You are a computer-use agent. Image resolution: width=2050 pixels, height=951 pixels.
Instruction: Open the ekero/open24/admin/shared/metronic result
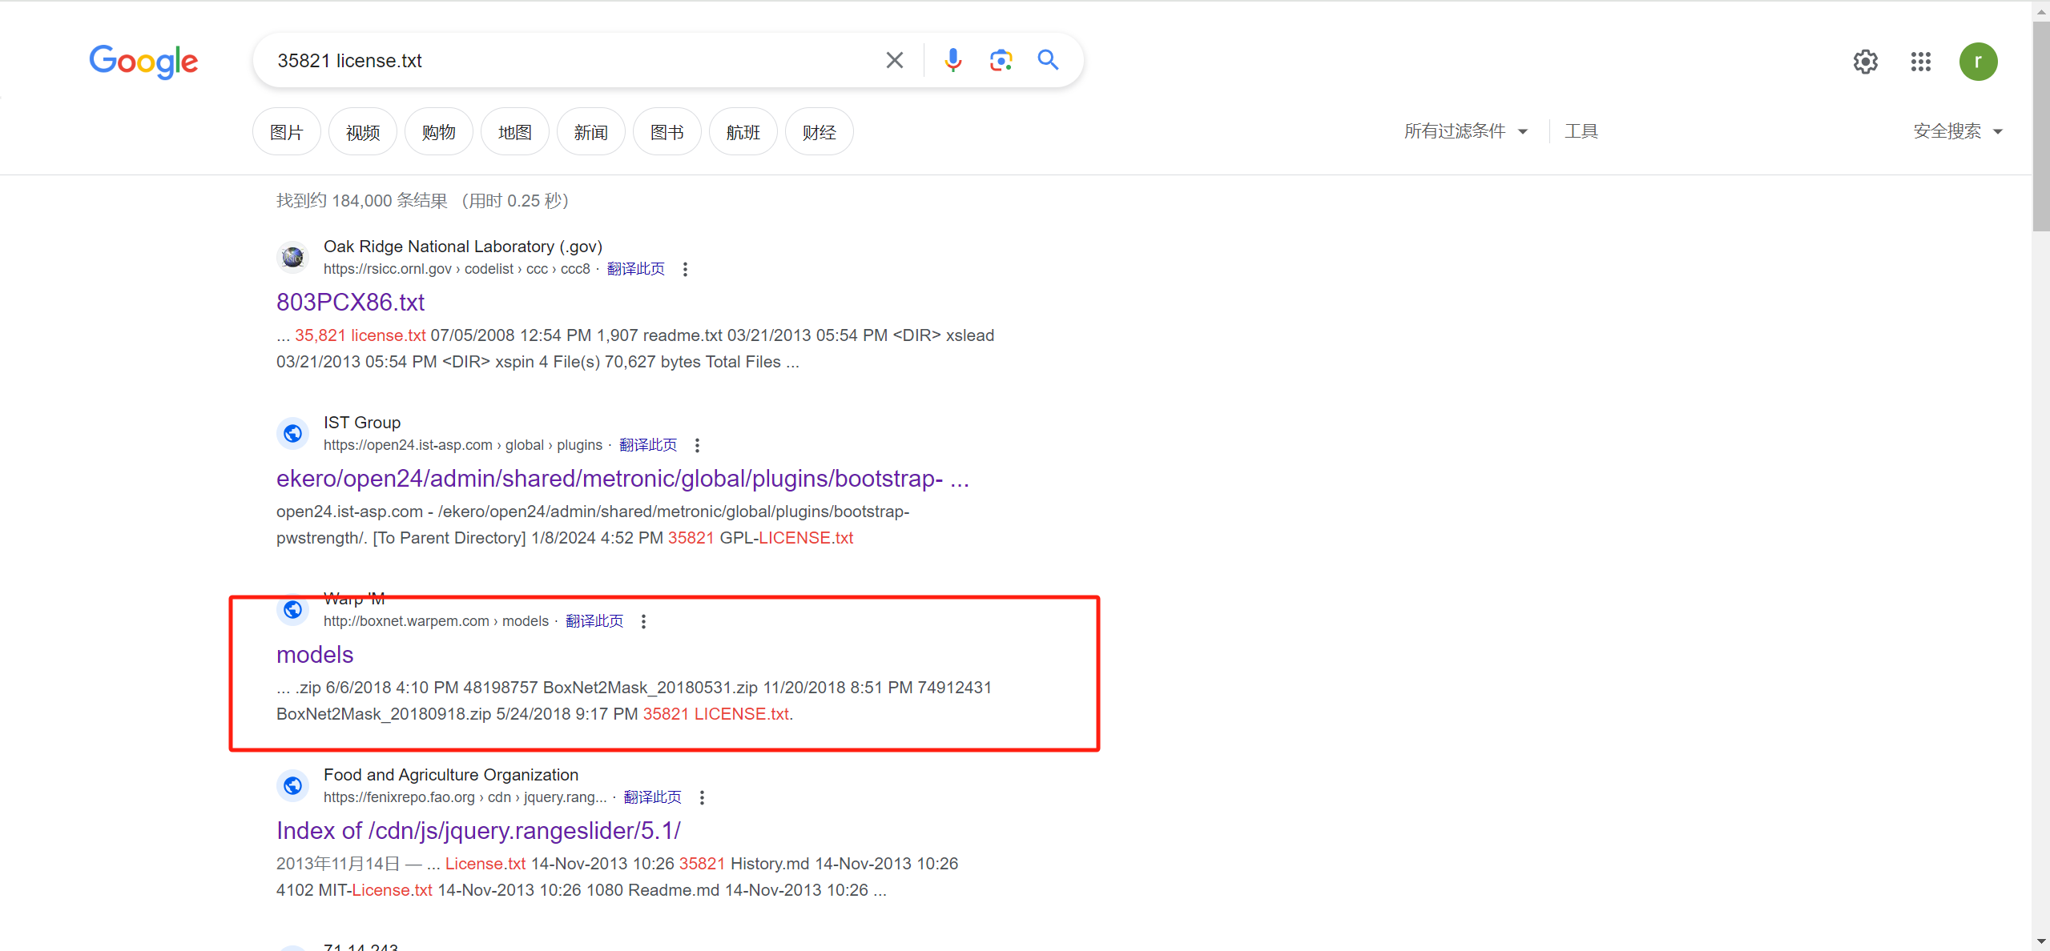tap(622, 479)
